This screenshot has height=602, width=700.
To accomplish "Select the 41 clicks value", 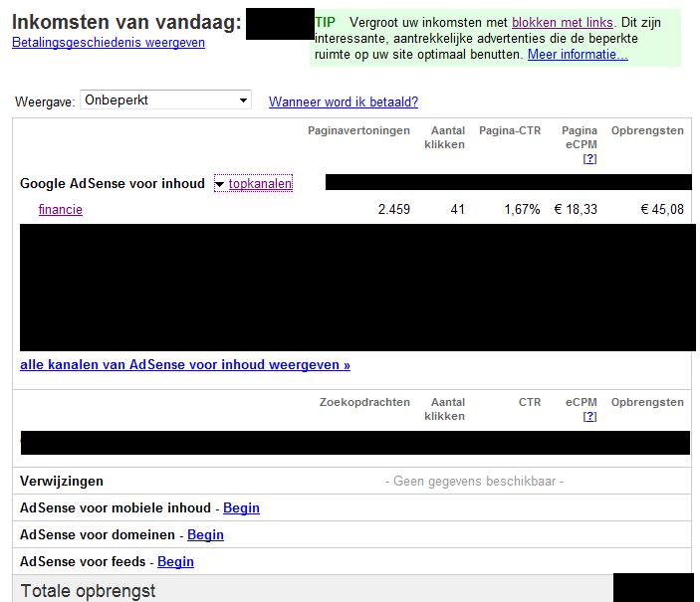I will click(458, 209).
